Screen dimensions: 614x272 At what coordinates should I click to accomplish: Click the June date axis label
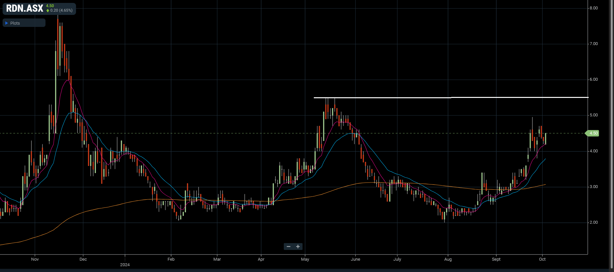355,259
